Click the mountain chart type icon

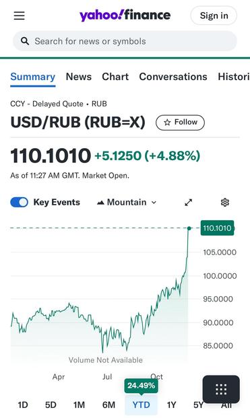[100, 203]
